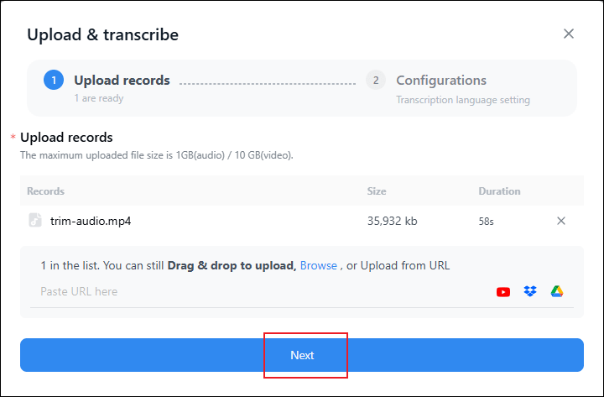Select the trim-audio.mp4 file name

91,222
